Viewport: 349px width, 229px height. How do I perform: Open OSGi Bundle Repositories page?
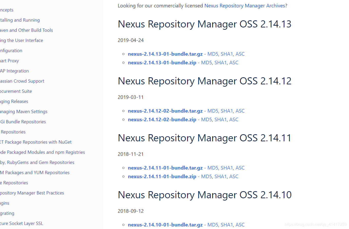point(23,122)
